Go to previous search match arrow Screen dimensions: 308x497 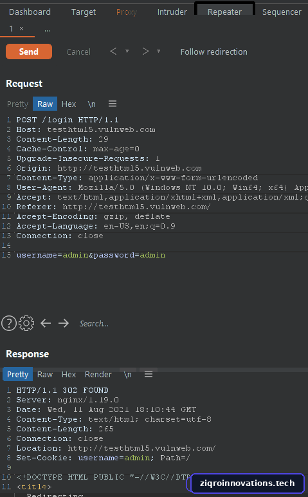46,323
